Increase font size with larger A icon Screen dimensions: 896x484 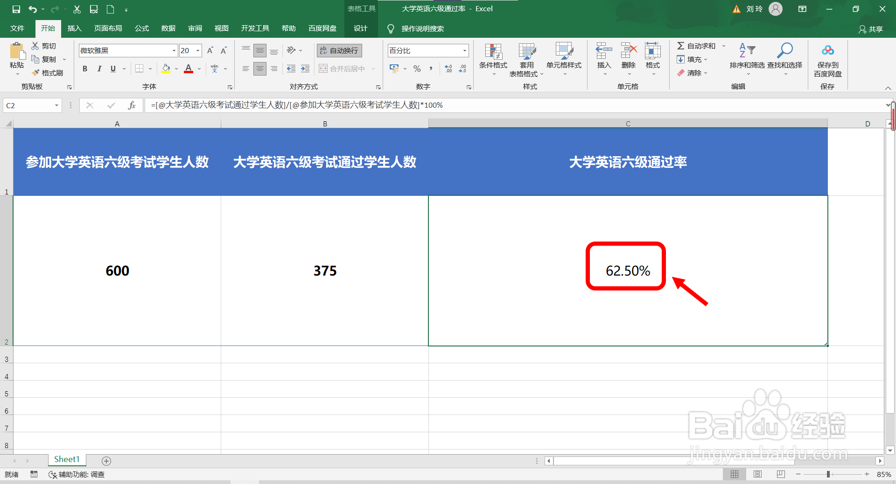210,50
